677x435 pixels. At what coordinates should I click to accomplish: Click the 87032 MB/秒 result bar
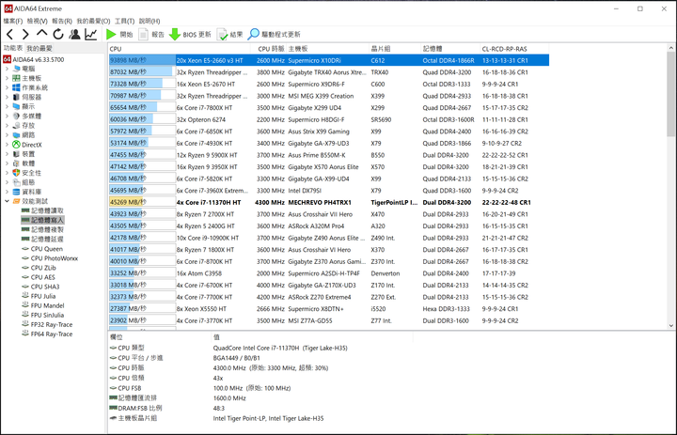(x=142, y=72)
